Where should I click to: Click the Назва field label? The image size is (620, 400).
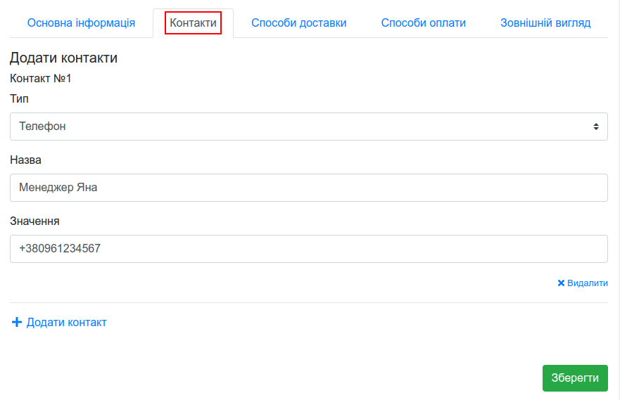(26, 160)
